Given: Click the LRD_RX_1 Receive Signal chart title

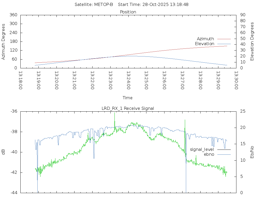Looking at the screenshot, I should coord(128,108).
